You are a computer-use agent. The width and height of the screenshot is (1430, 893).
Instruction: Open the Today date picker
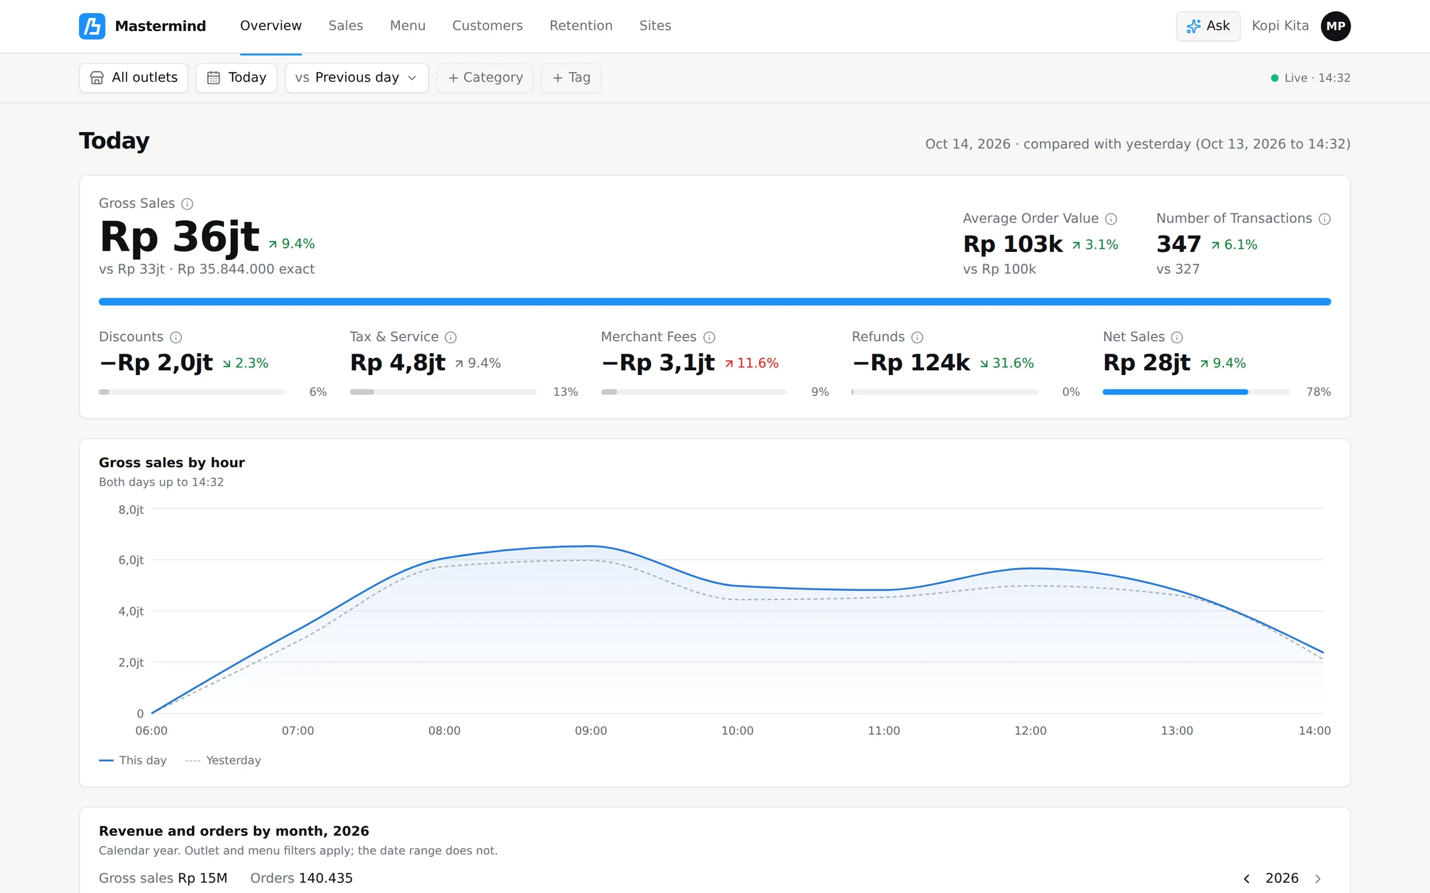[x=237, y=78]
